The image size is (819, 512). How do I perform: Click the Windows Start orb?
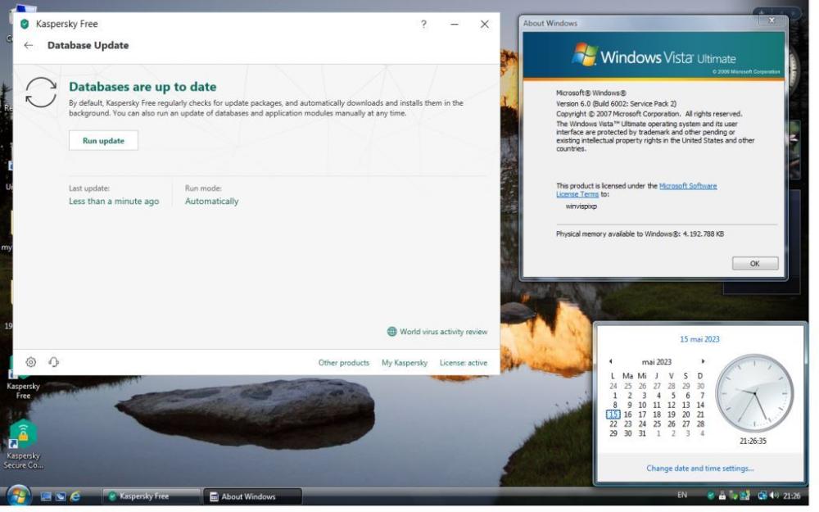(18, 496)
